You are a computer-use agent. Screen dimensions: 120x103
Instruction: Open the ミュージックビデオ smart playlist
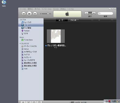pyautogui.click(x=28, y=60)
